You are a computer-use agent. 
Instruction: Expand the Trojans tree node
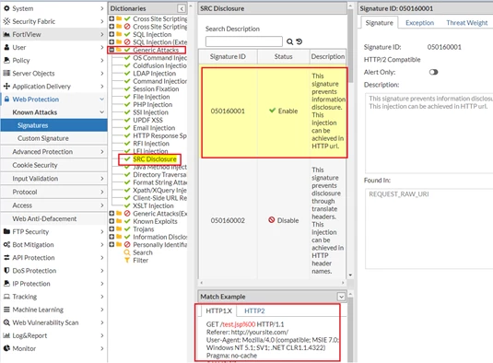pos(112,229)
